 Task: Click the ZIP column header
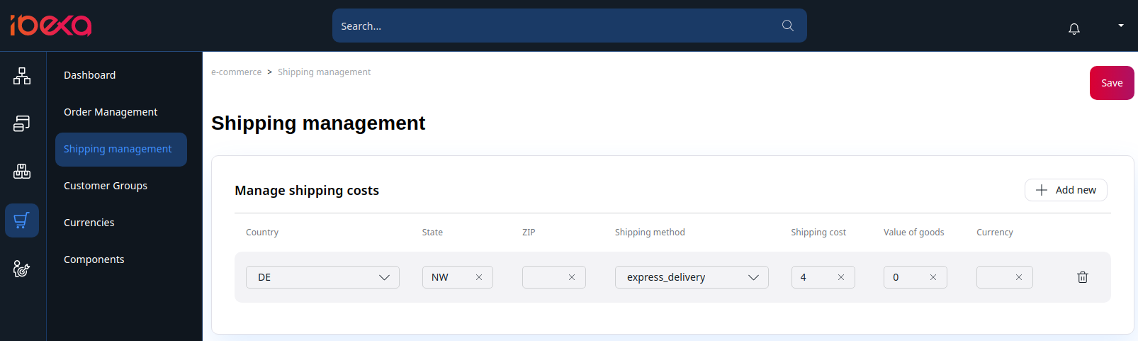[529, 233]
